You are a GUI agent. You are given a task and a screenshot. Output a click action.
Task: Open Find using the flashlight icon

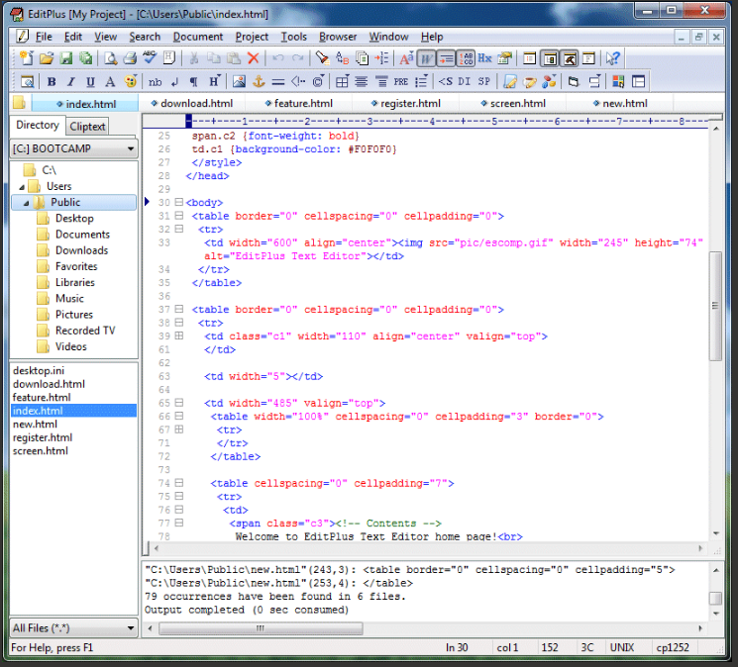(x=322, y=58)
